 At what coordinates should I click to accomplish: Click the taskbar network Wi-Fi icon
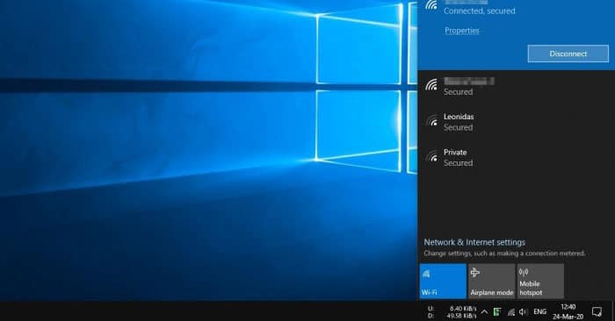(x=511, y=312)
